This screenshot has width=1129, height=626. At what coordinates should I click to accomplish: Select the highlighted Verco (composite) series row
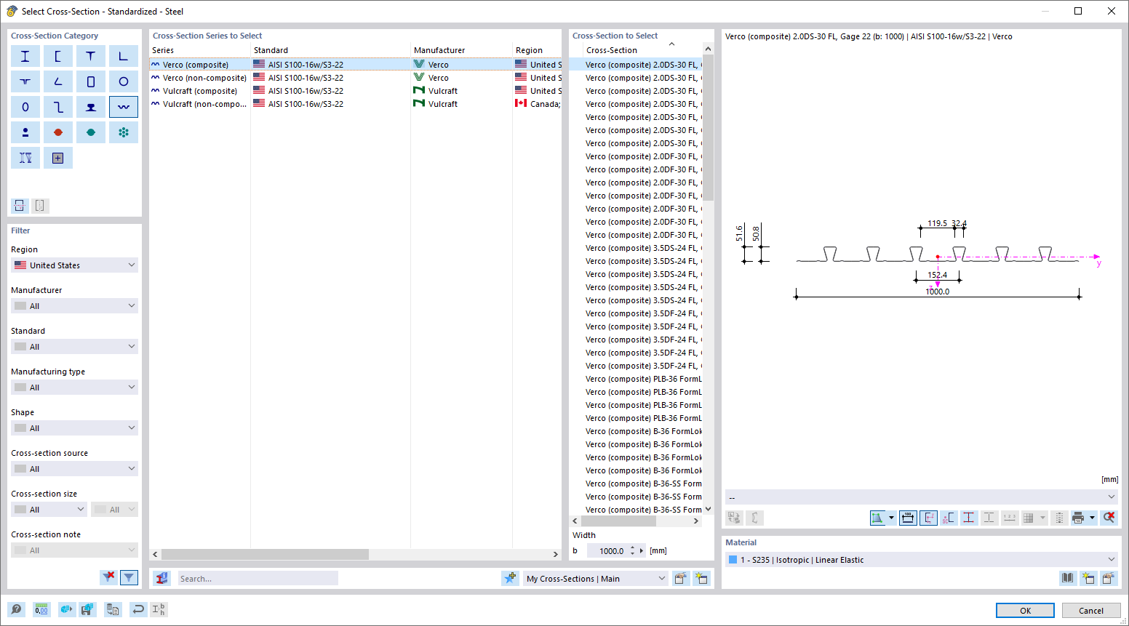pyautogui.click(x=355, y=65)
